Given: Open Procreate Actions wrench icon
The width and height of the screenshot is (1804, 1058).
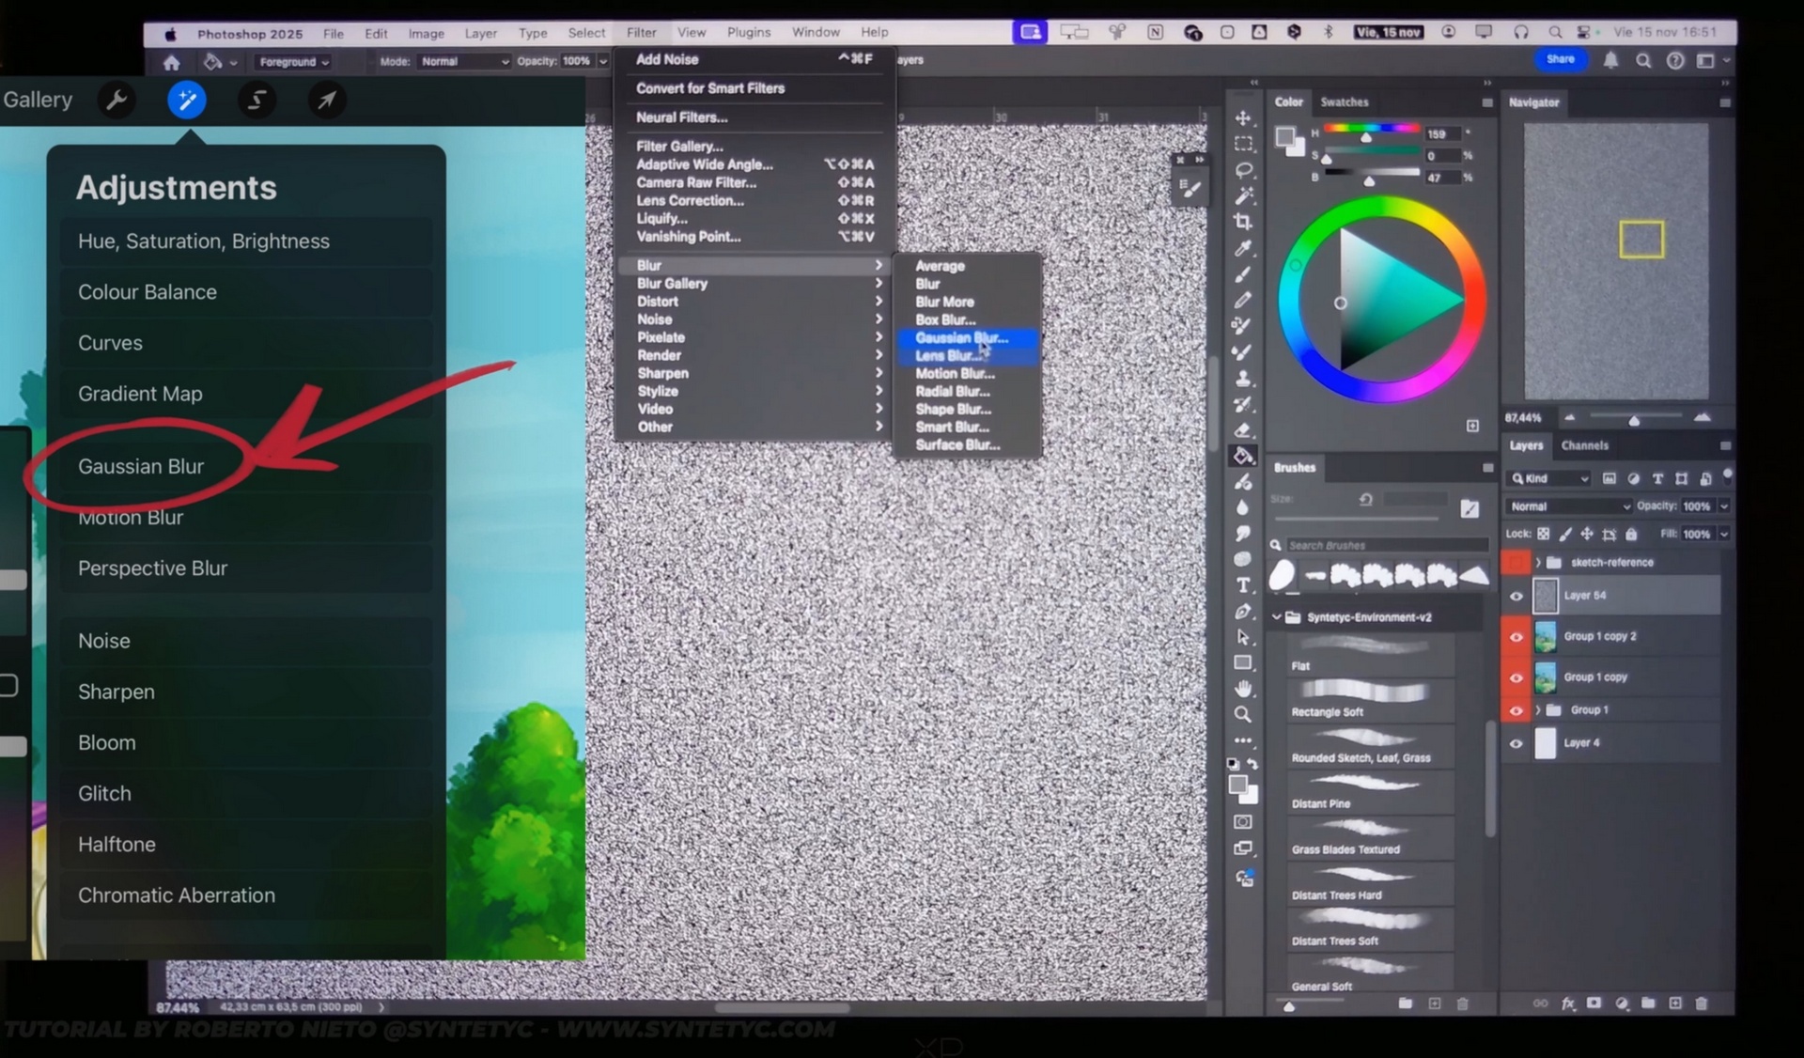Looking at the screenshot, I should pos(117,100).
